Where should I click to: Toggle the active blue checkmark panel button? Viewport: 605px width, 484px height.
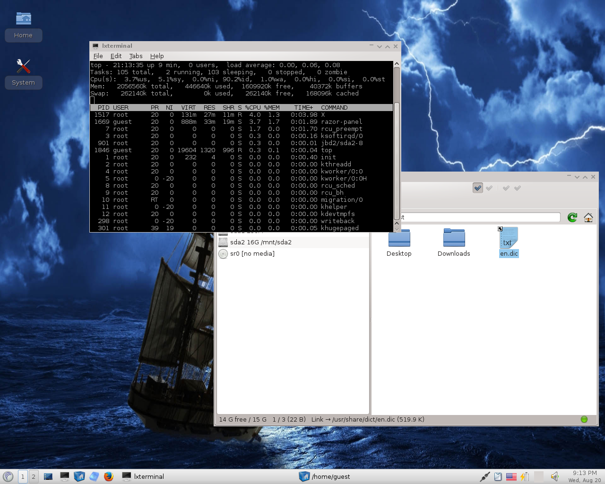point(478,188)
